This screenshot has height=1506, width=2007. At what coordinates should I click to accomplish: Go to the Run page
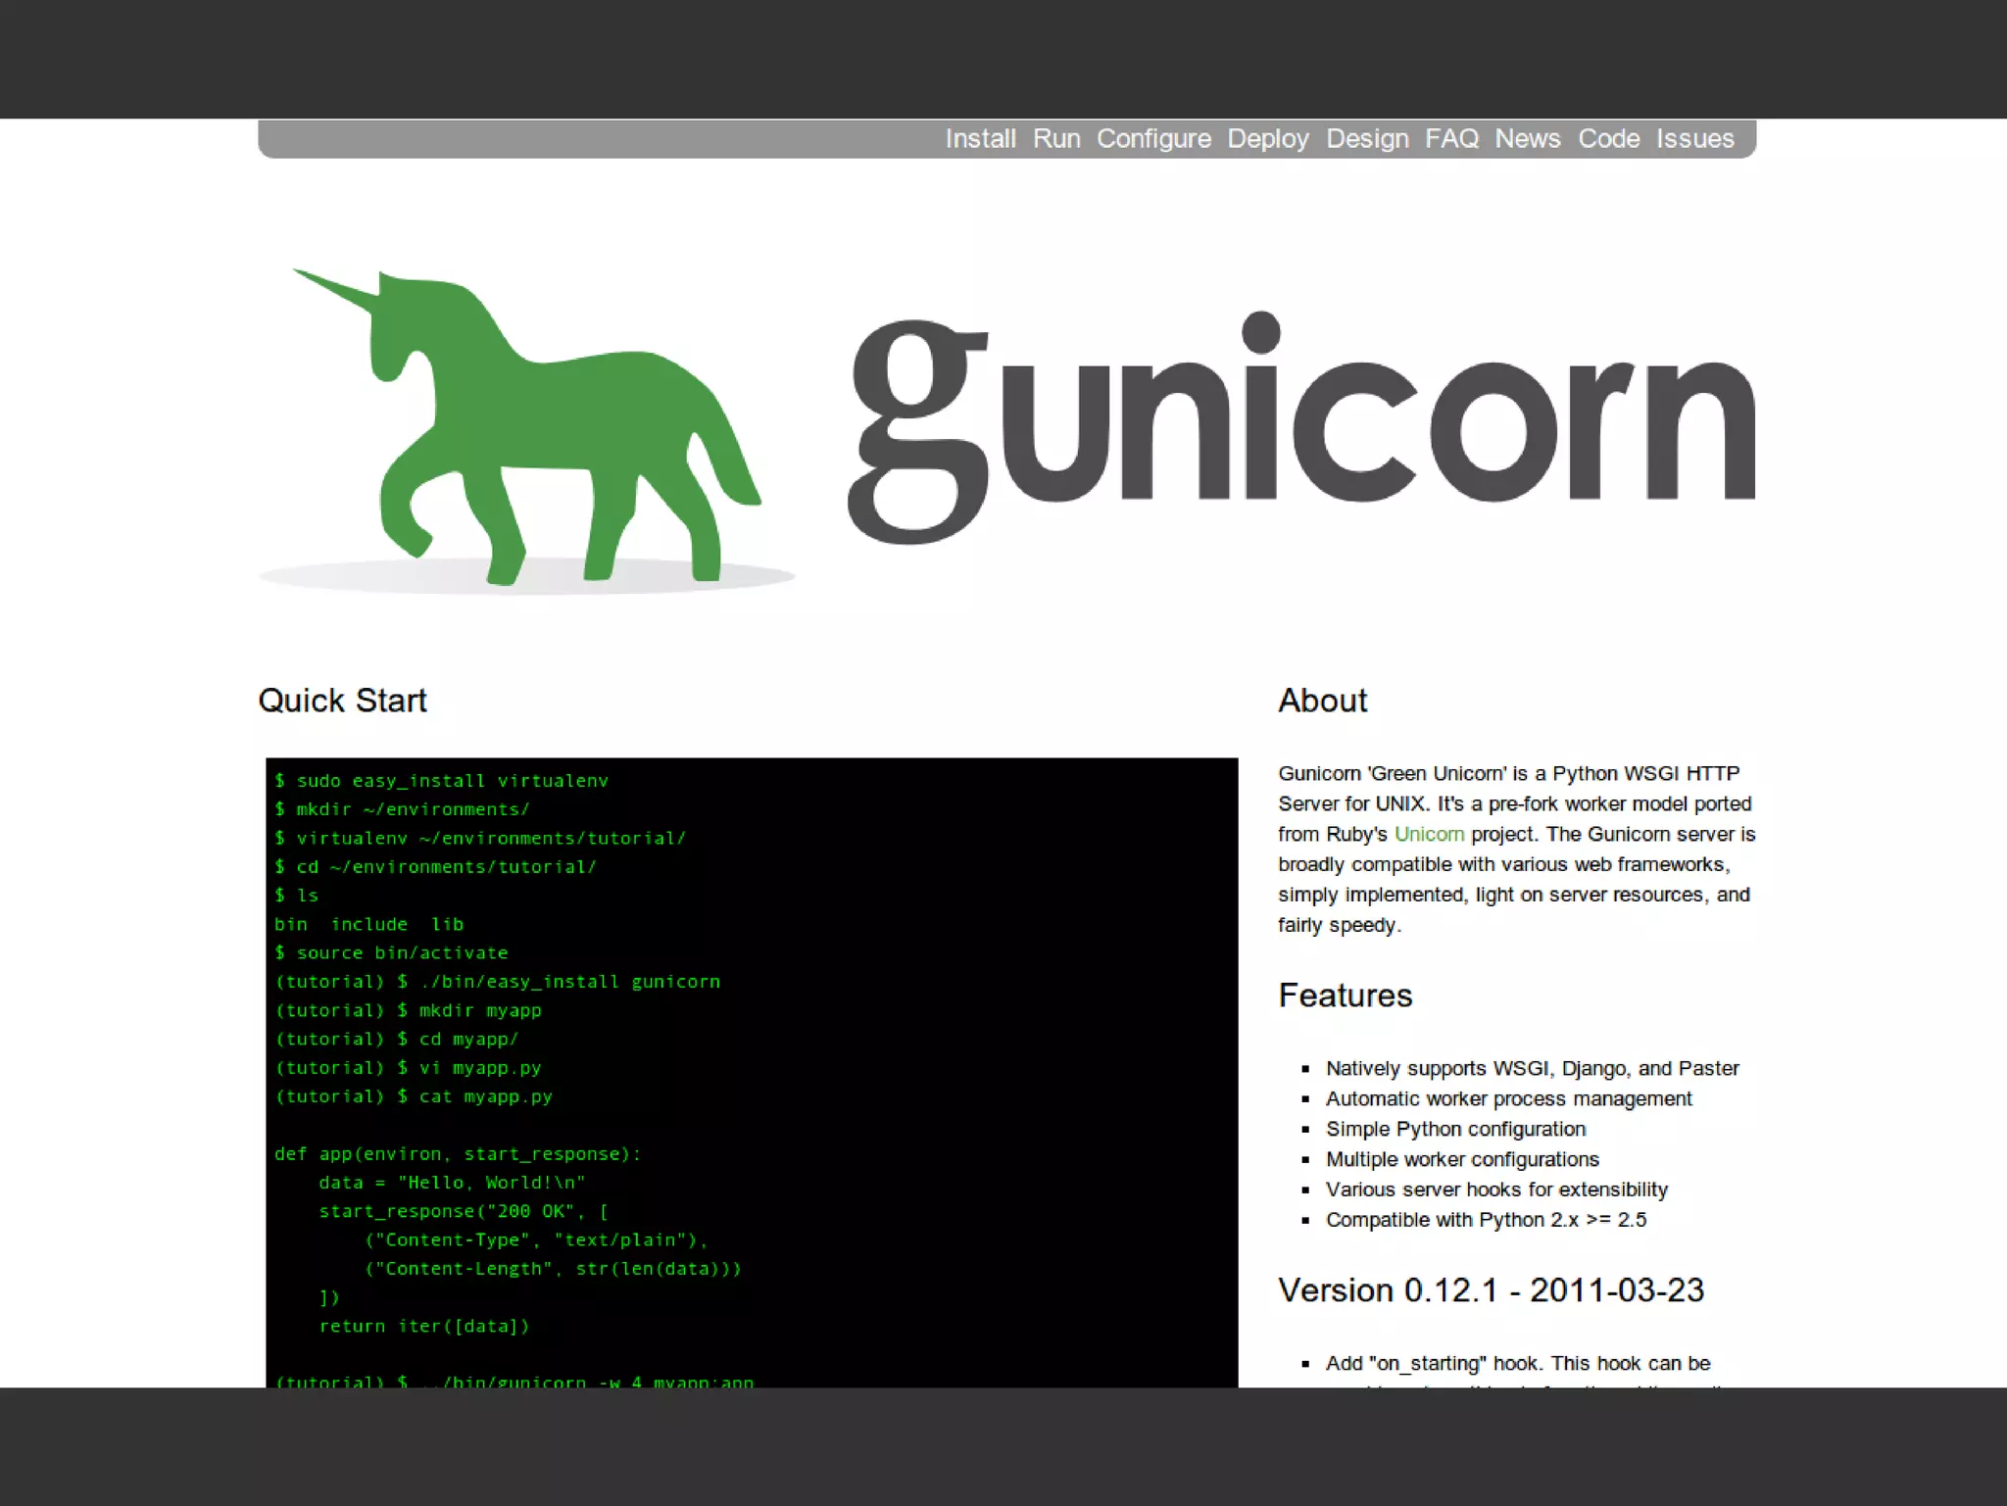coord(1056,139)
